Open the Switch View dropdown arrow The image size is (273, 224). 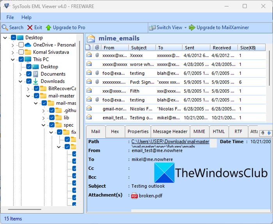pos(185,28)
